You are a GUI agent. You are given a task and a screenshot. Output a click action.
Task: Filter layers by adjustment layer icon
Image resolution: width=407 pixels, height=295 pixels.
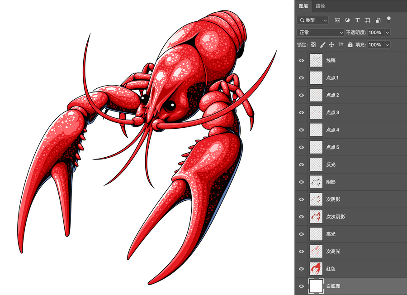[x=347, y=20]
